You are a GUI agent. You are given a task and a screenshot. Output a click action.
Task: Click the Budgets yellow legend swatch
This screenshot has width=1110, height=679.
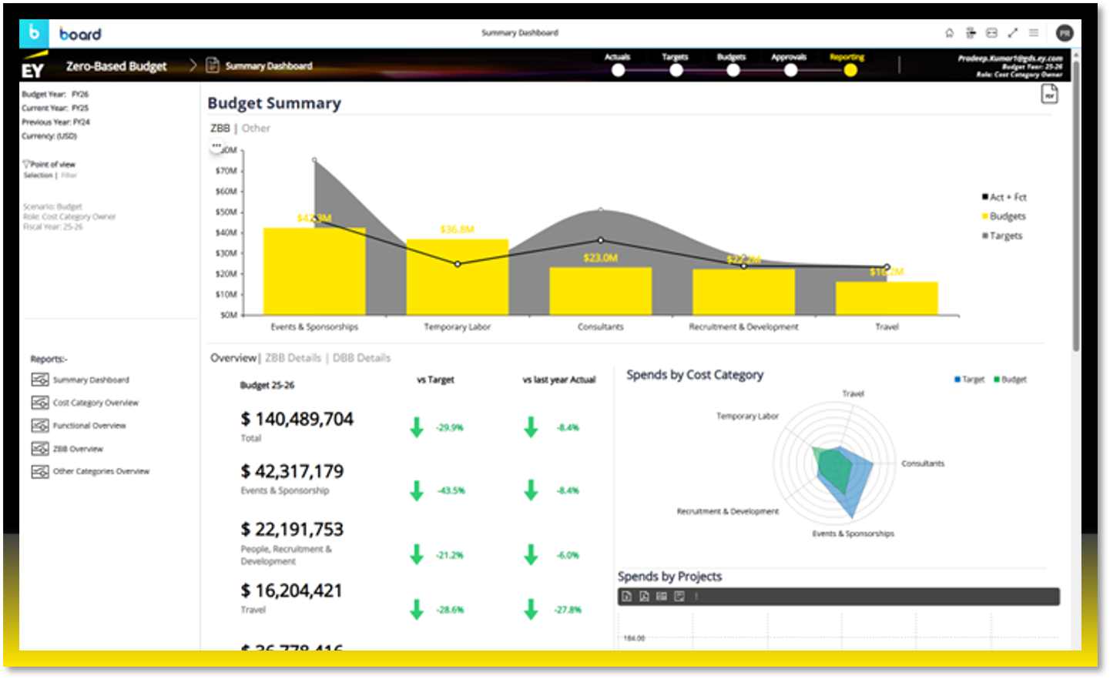(985, 216)
